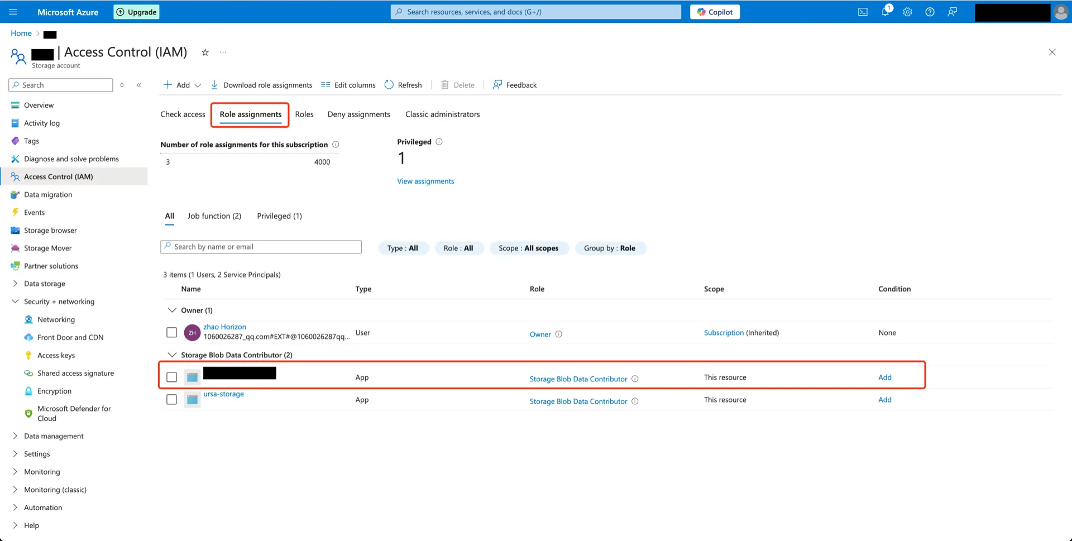The image size is (1072, 541).
Task: Open Diagnose and solve problems
Action: pos(71,159)
